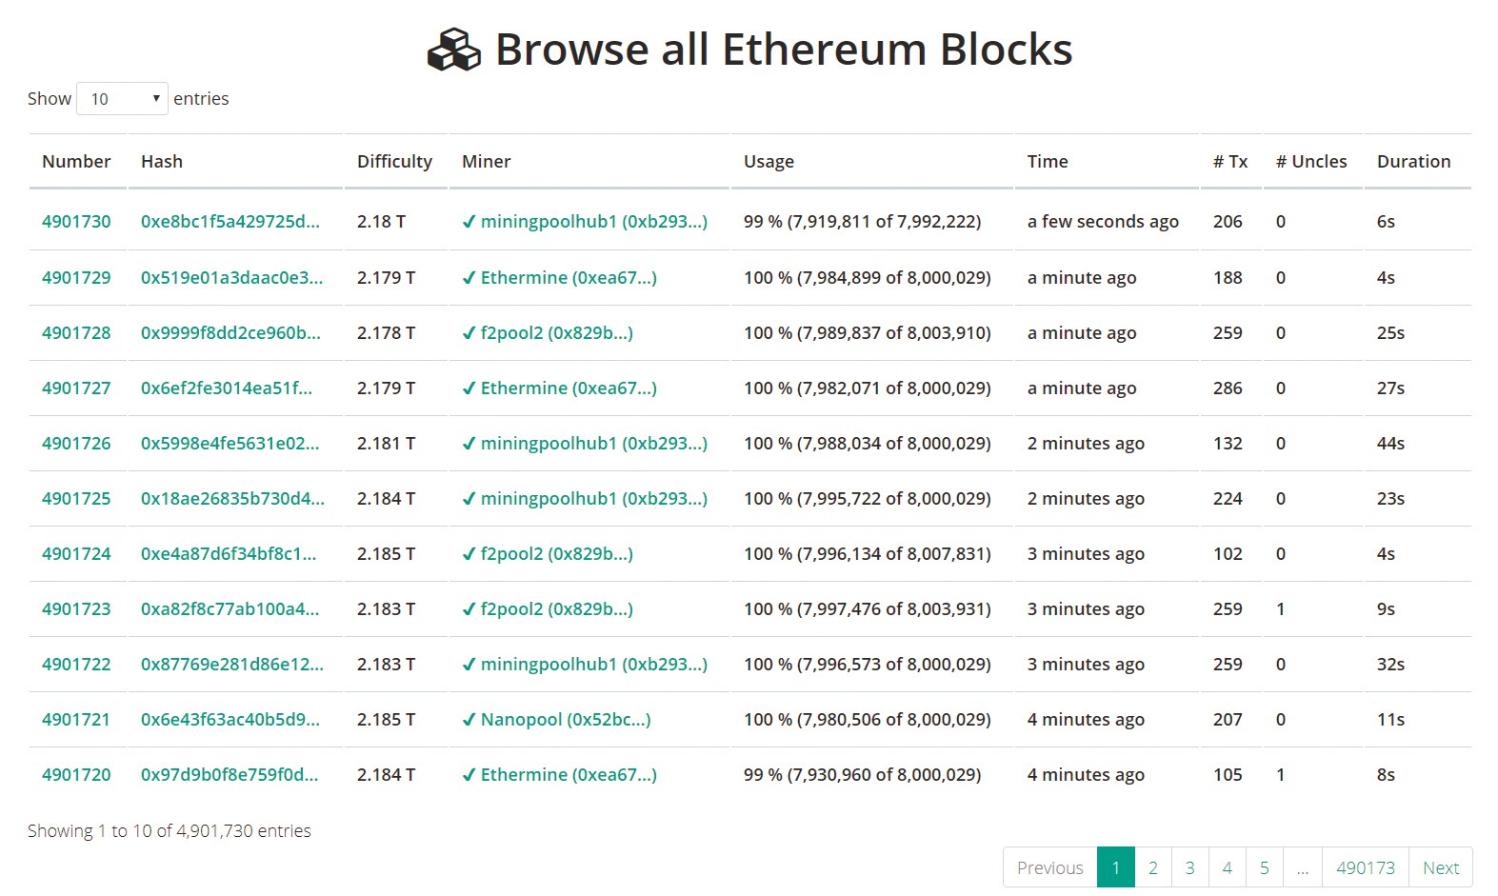Jump to last page 490173
The width and height of the screenshot is (1498, 896).
pyautogui.click(x=1365, y=867)
